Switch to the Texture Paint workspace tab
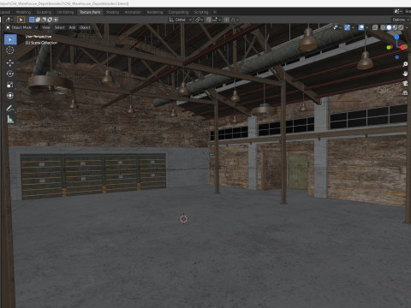This screenshot has width=411, height=308. pyautogui.click(x=90, y=12)
